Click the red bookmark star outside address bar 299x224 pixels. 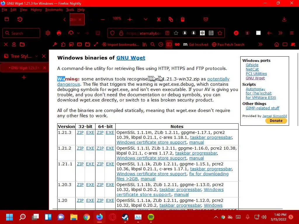pos(220,33)
